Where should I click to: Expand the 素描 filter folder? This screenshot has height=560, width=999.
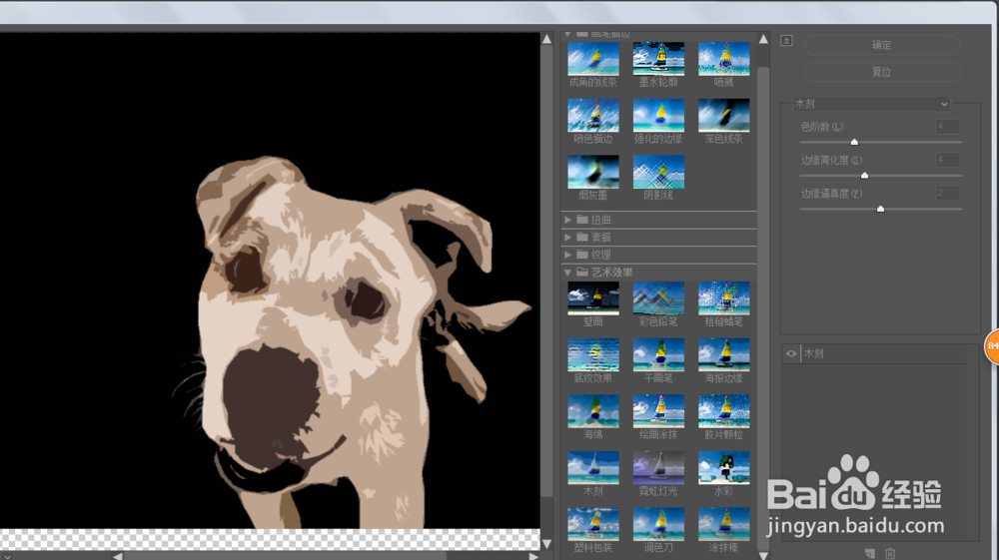(x=567, y=237)
